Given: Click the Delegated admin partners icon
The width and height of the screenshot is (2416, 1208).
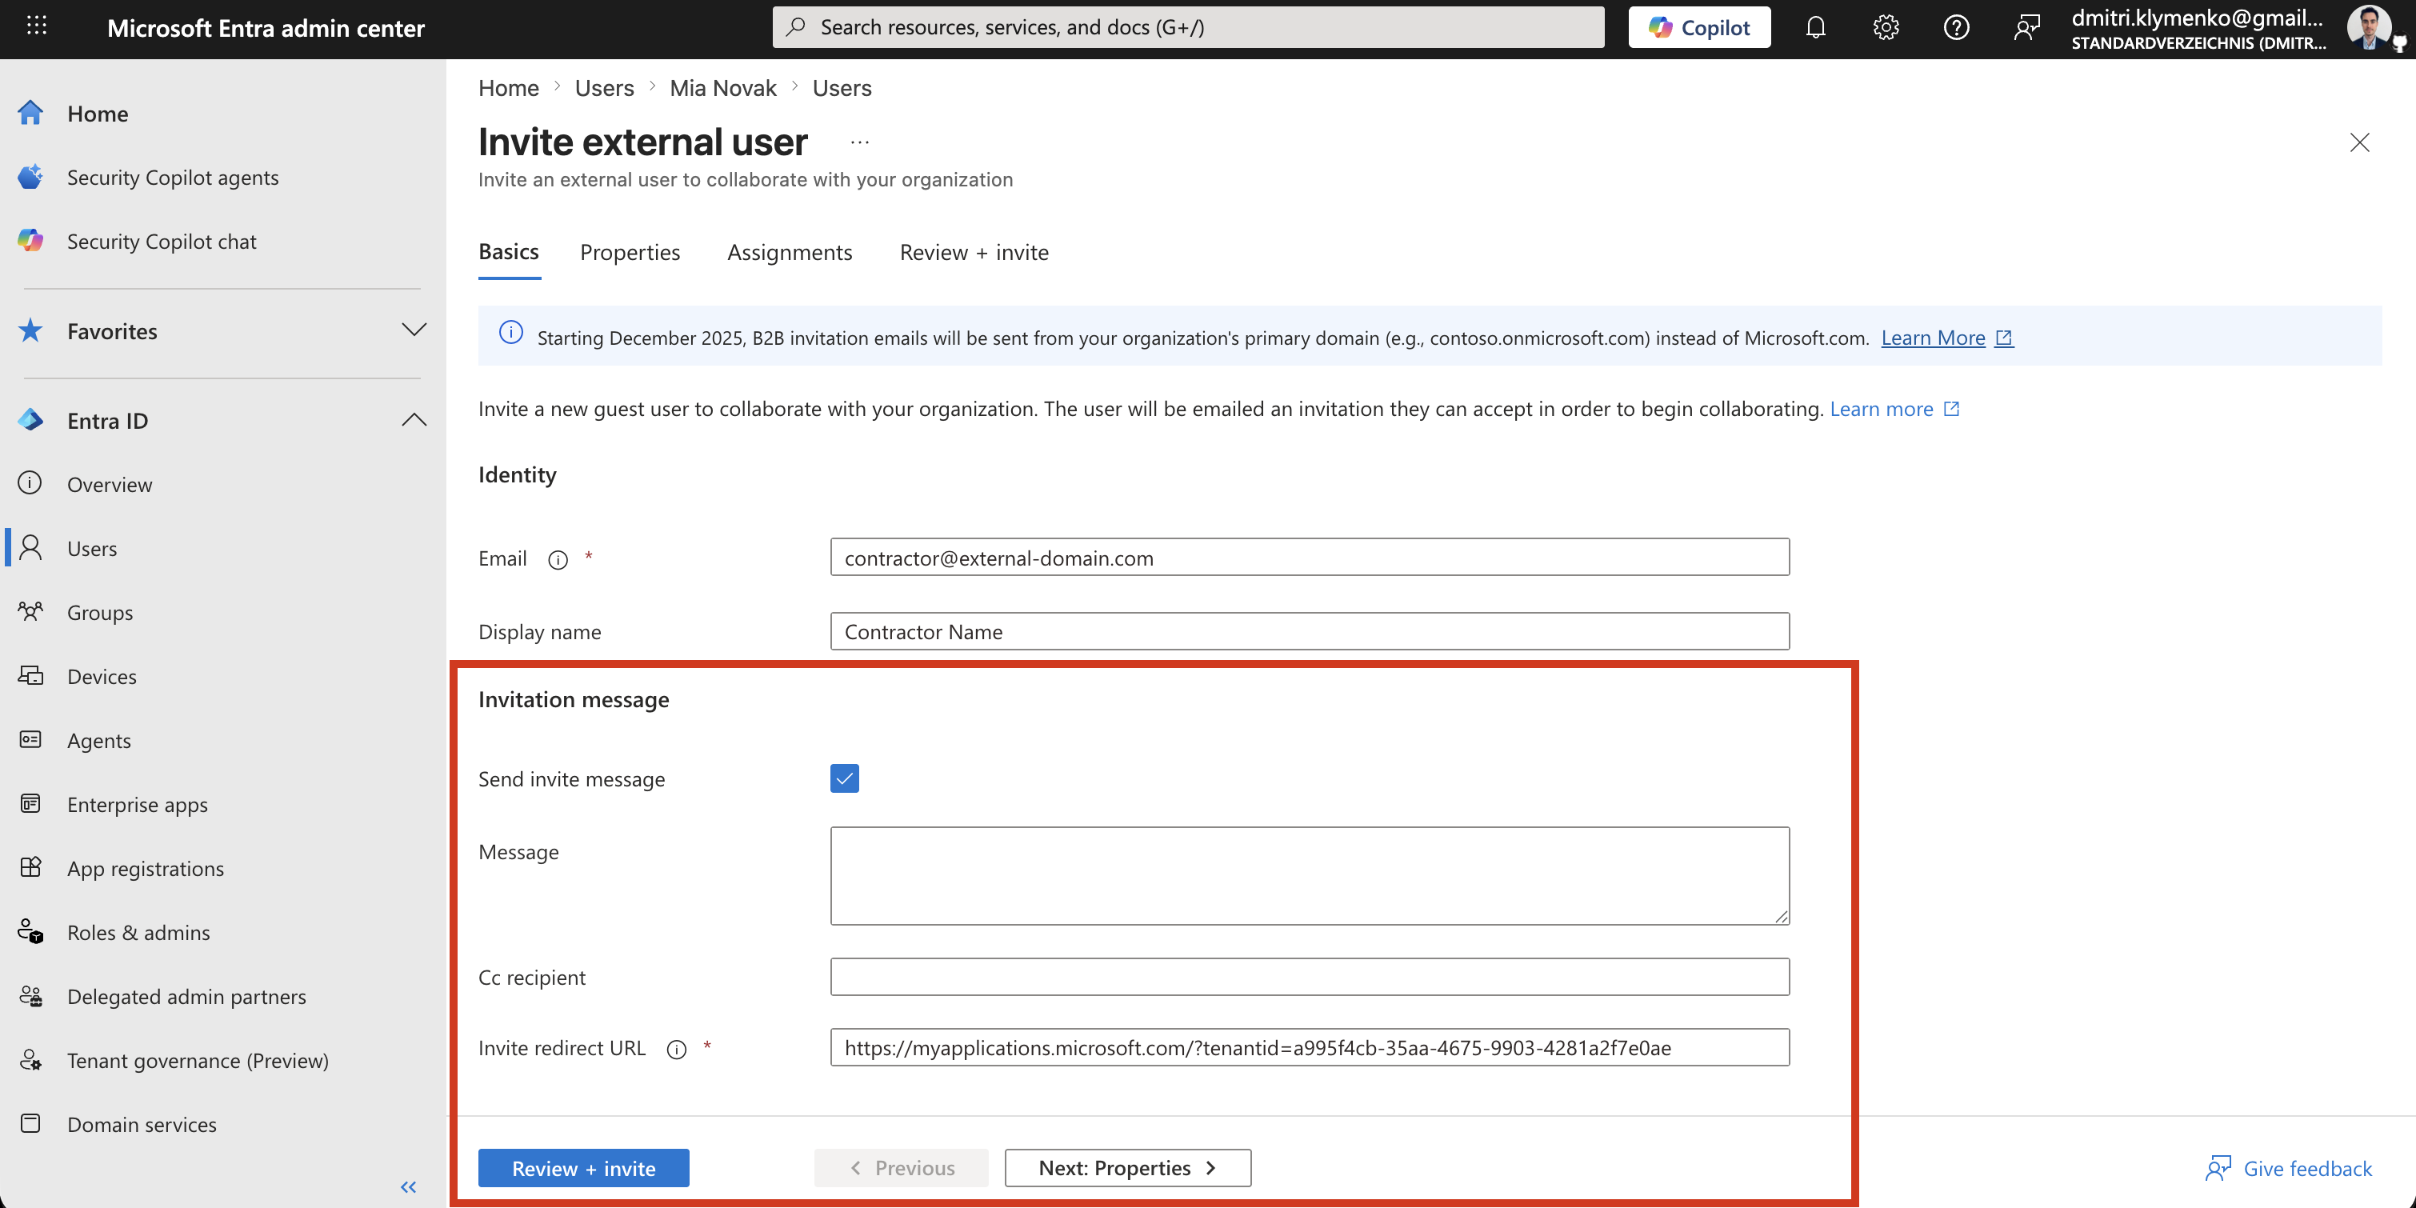Looking at the screenshot, I should pyautogui.click(x=31, y=996).
